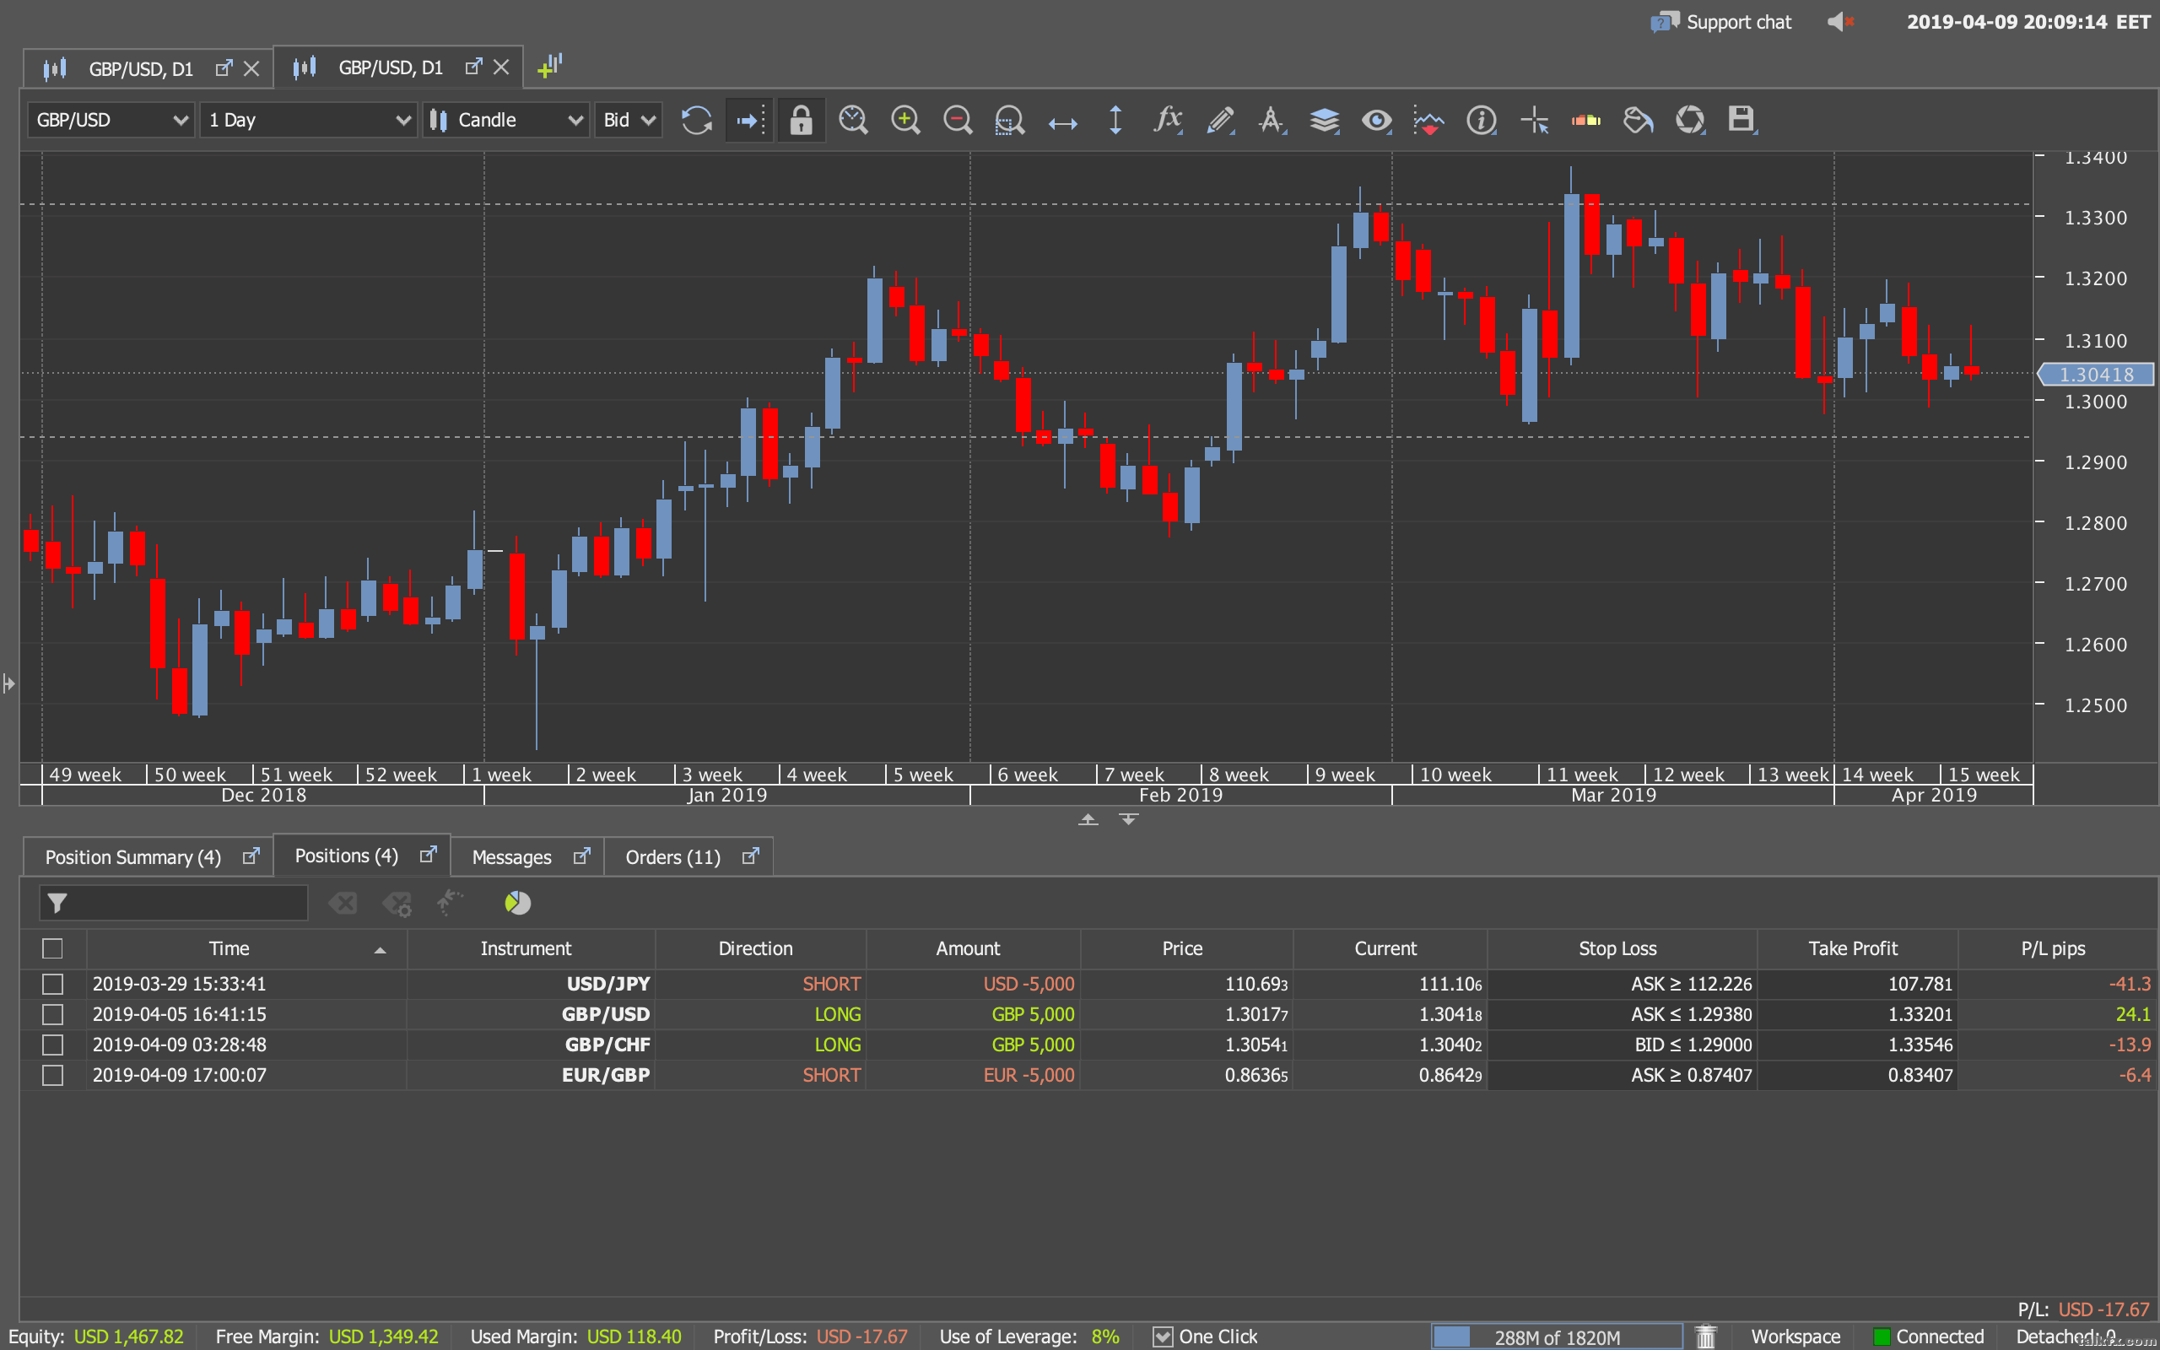Toggle auto-shift chart arrow icon
This screenshot has width=2160, height=1350.
749,120
